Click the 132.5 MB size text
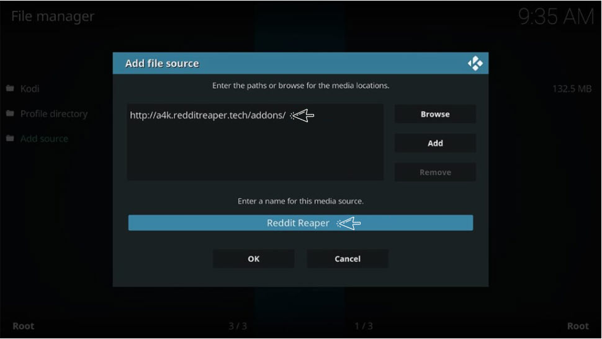The image size is (602, 339). [572, 89]
